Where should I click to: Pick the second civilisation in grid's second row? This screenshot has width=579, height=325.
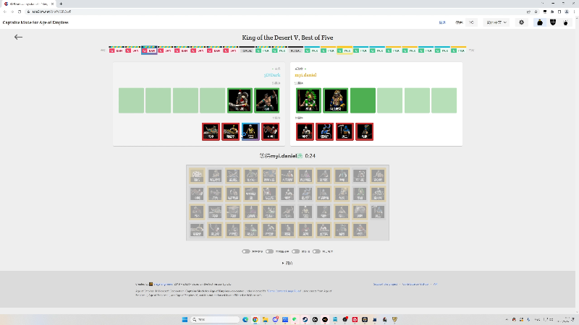coord(215,194)
